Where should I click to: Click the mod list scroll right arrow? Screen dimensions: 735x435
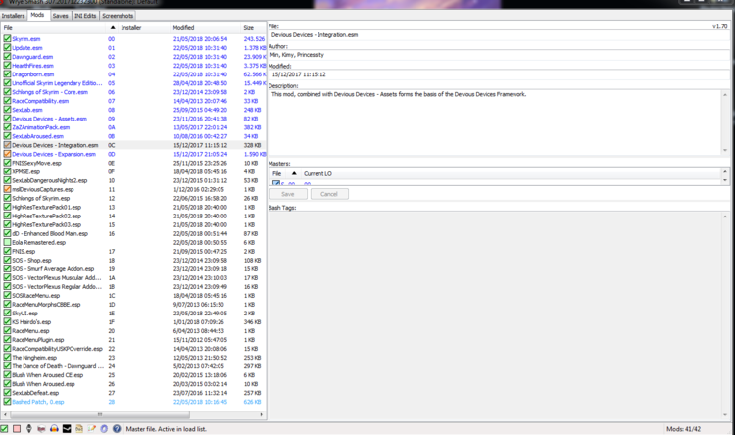coord(261,414)
